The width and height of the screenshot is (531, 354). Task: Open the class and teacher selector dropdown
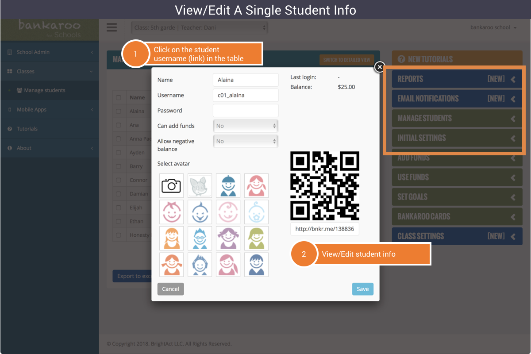point(200,27)
